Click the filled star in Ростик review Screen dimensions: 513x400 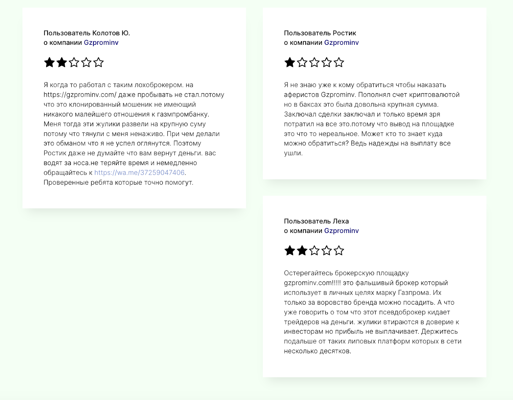[290, 62]
